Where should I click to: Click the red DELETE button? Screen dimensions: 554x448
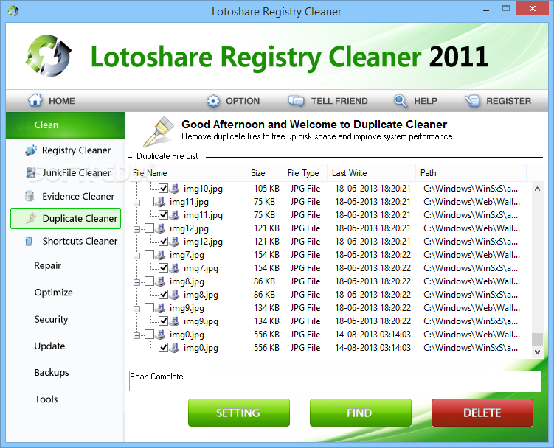point(482,413)
